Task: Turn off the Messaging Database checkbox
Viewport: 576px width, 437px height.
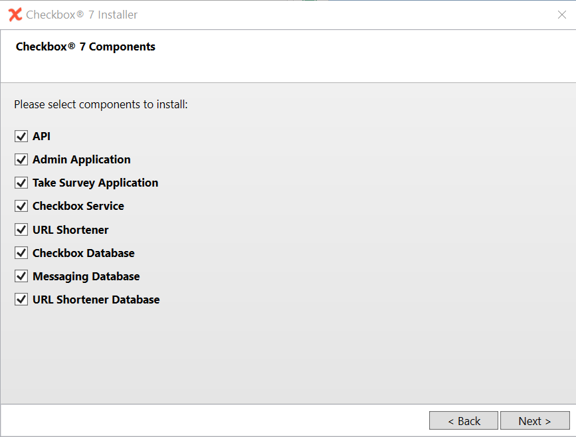Action: [21, 276]
